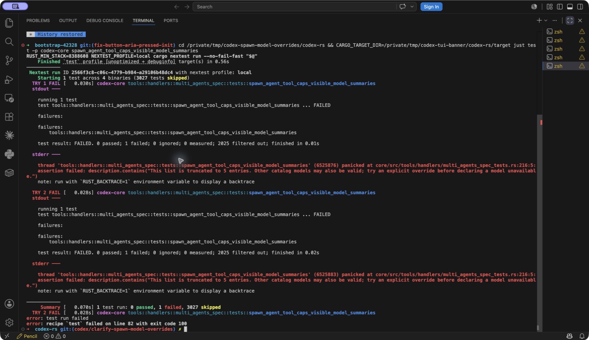Click the 'Starting 1 test across 4 binaries' line

pos(112,78)
